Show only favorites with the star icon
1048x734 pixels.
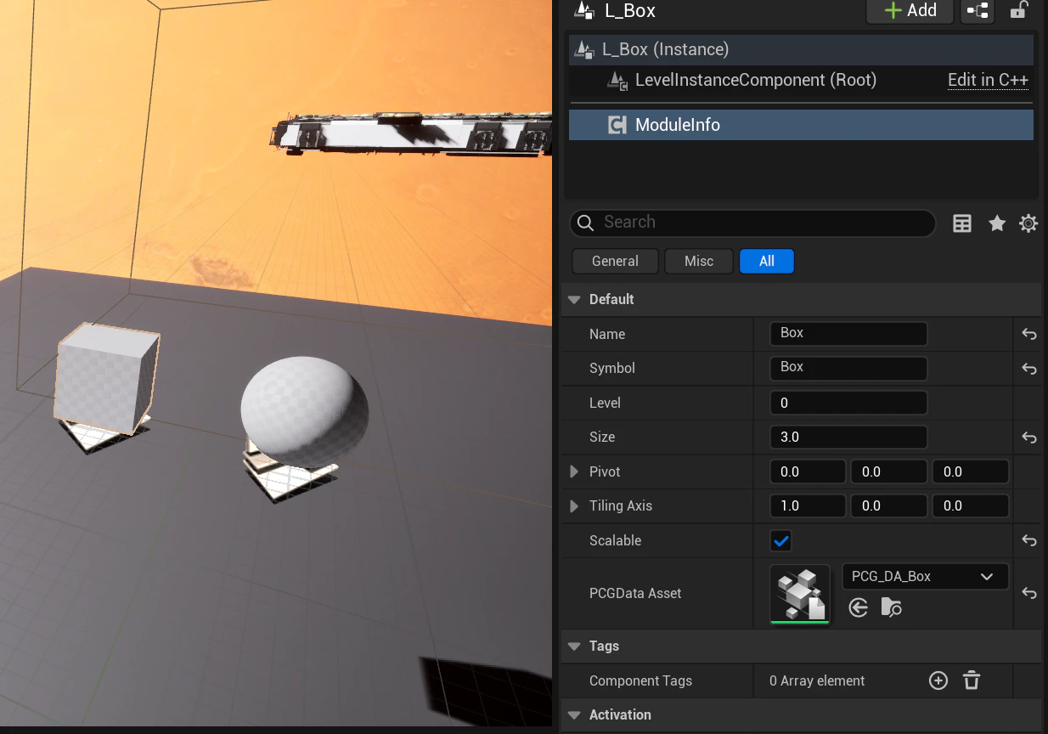click(x=997, y=223)
